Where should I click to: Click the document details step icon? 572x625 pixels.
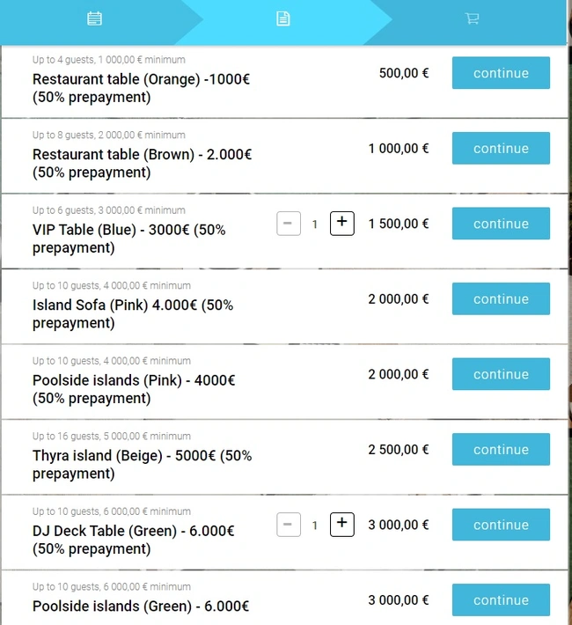282,18
